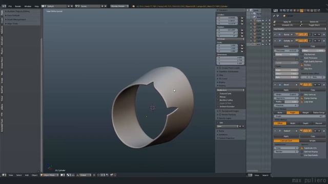Screen dimensions: 328x184
Task: Enable Only Rim checkbox
Action: (302, 68)
